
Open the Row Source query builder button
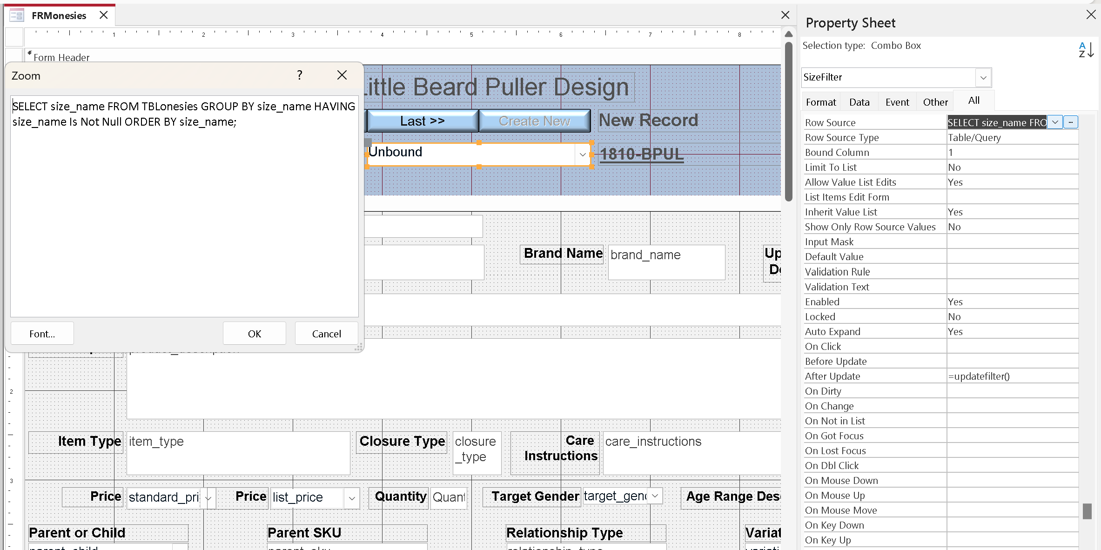tap(1071, 122)
